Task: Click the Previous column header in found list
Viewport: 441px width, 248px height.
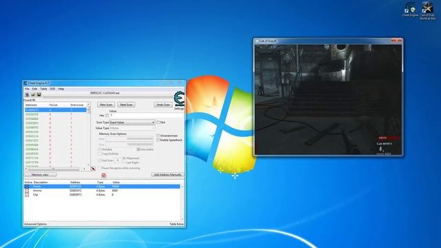Action: pos(78,105)
